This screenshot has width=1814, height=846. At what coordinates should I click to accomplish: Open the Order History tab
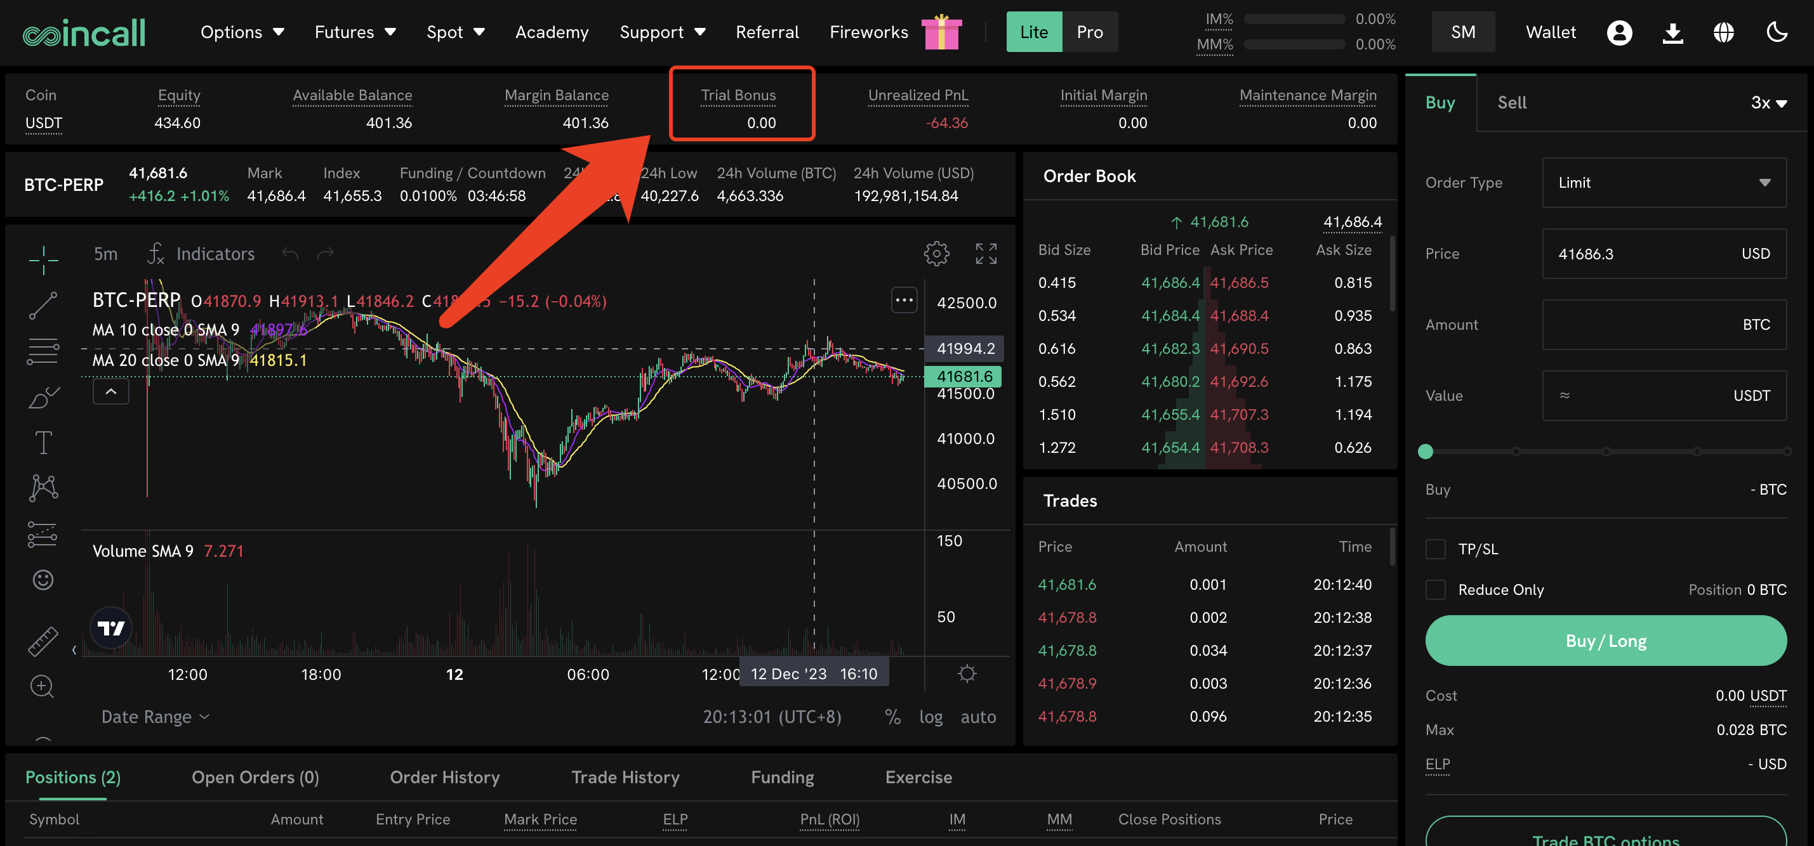pyautogui.click(x=444, y=777)
